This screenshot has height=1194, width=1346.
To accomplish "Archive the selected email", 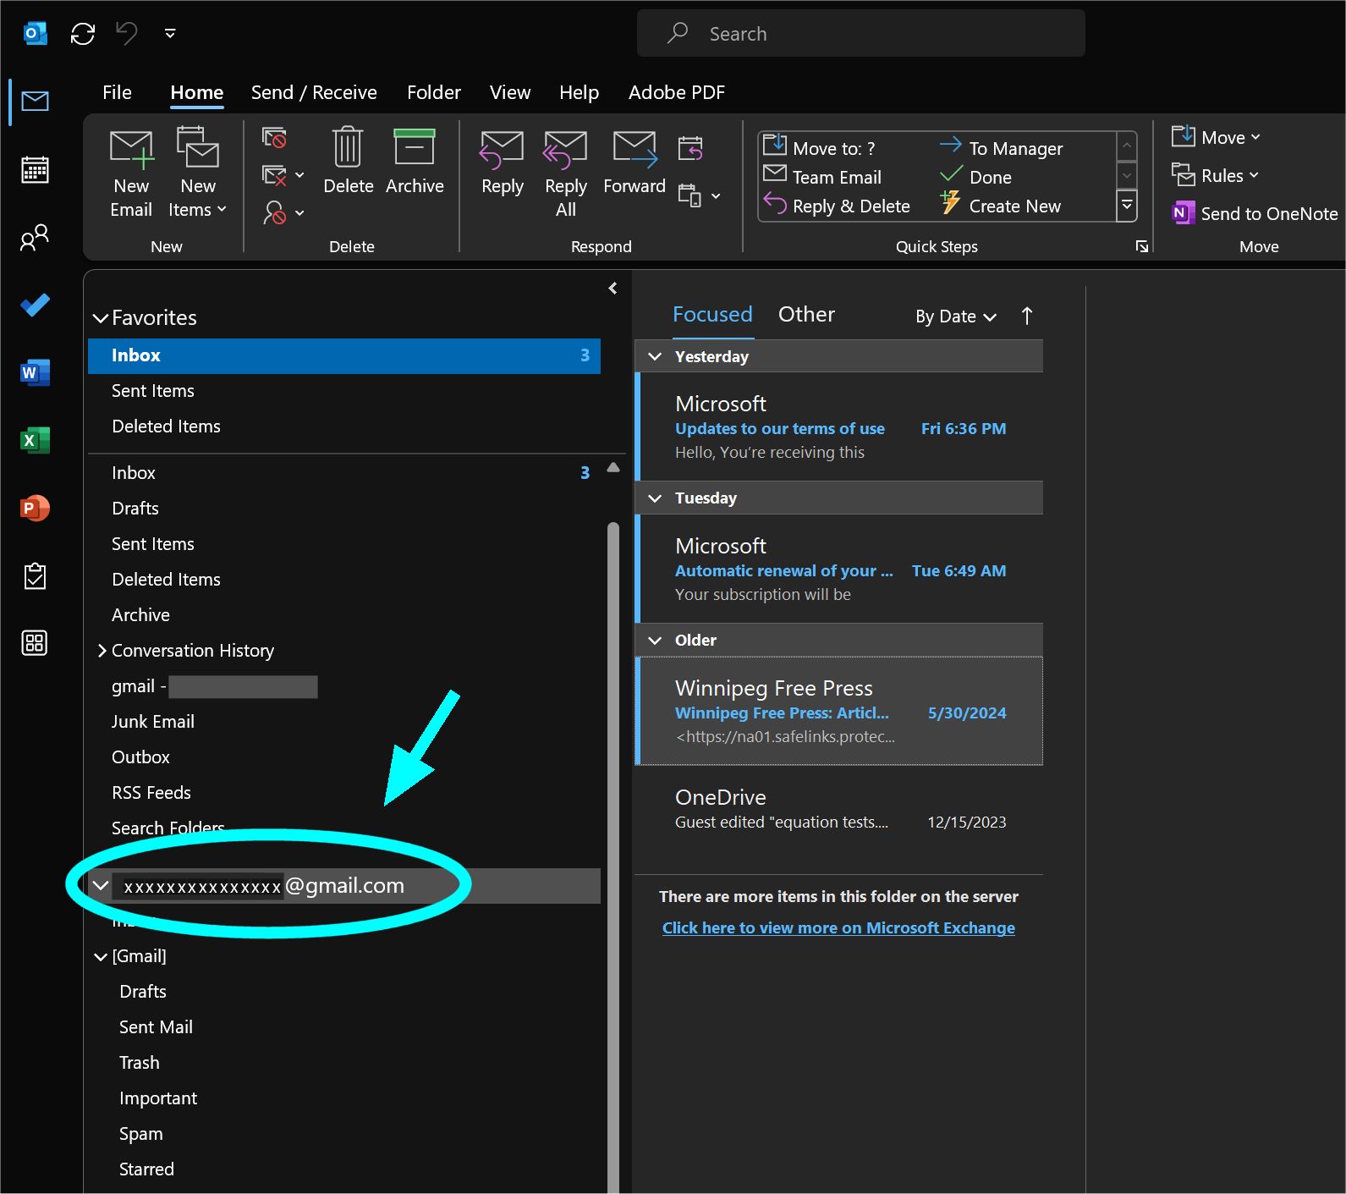I will 414,162.
